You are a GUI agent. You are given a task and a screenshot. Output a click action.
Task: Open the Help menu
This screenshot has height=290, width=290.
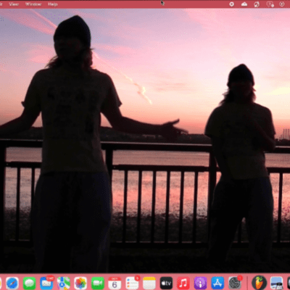pos(52,4)
